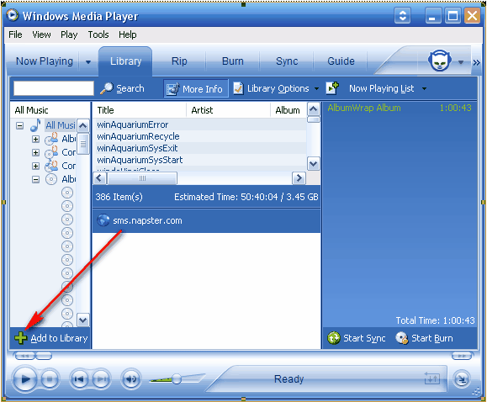Collapse the All Music tree node
Image resolution: width=487 pixels, height=402 pixels.
[x=20, y=126]
